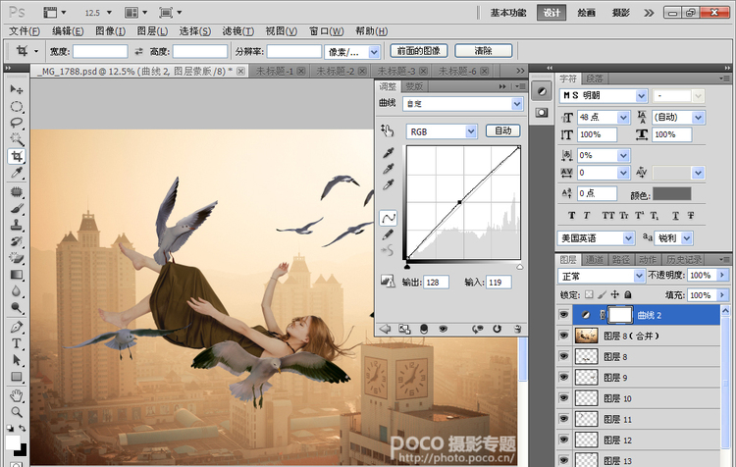Toggle visibility of 图层 10
The height and width of the screenshot is (467, 736).
pos(563,398)
